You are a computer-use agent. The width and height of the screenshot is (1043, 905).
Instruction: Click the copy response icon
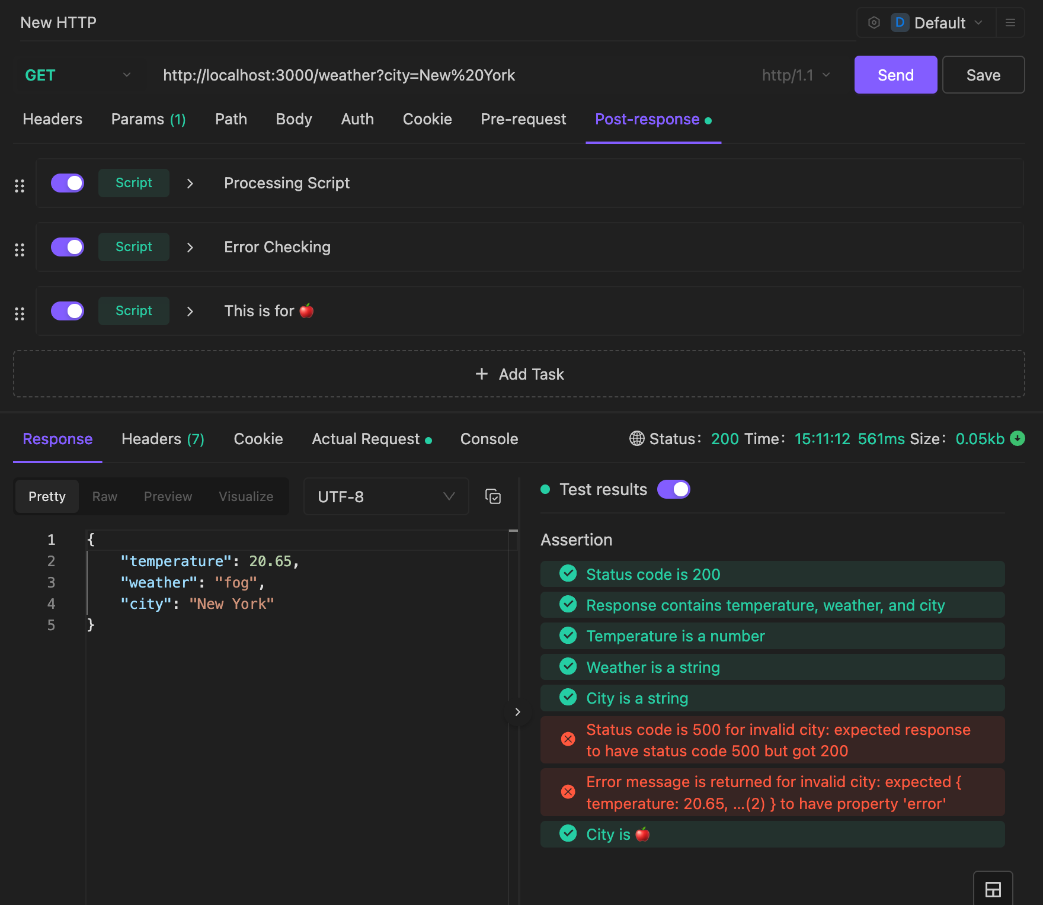pyautogui.click(x=493, y=496)
